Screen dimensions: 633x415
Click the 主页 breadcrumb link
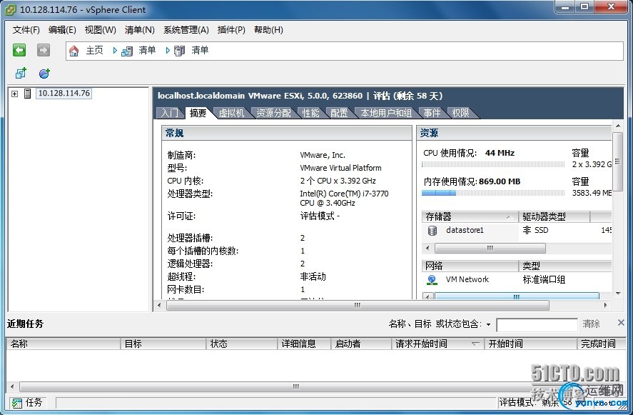click(x=94, y=50)
